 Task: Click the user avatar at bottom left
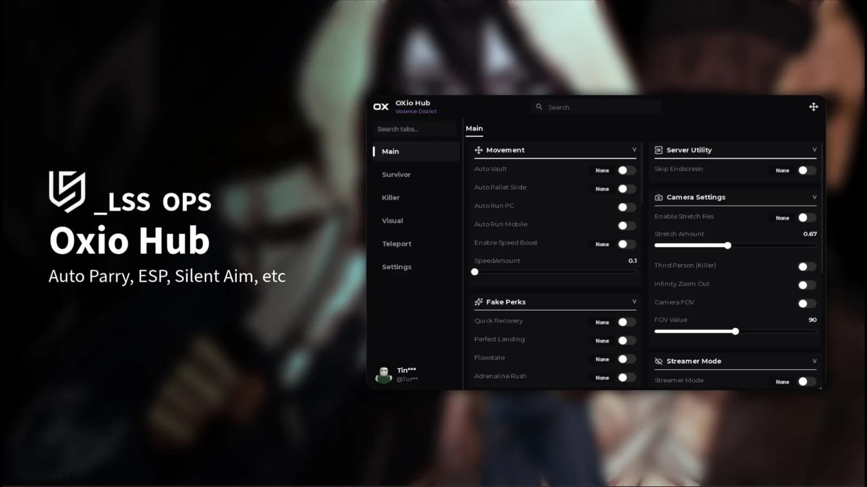coord(384,374)
